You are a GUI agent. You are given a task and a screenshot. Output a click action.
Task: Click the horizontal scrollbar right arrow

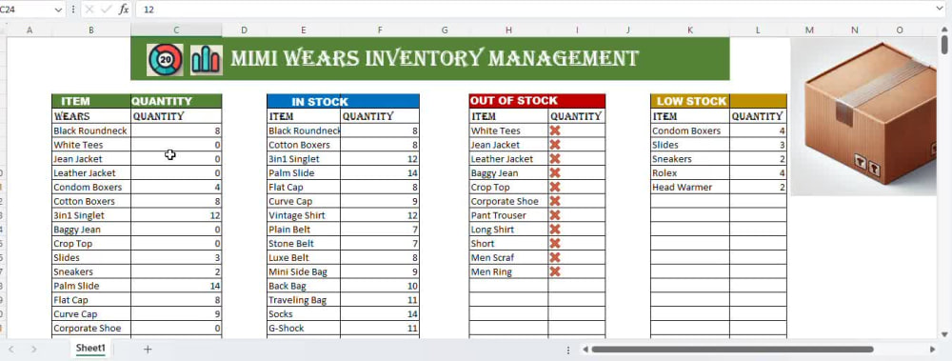click(933, 350)
